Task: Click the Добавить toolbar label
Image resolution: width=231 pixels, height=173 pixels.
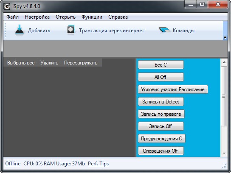Action: tap(39, 31)
